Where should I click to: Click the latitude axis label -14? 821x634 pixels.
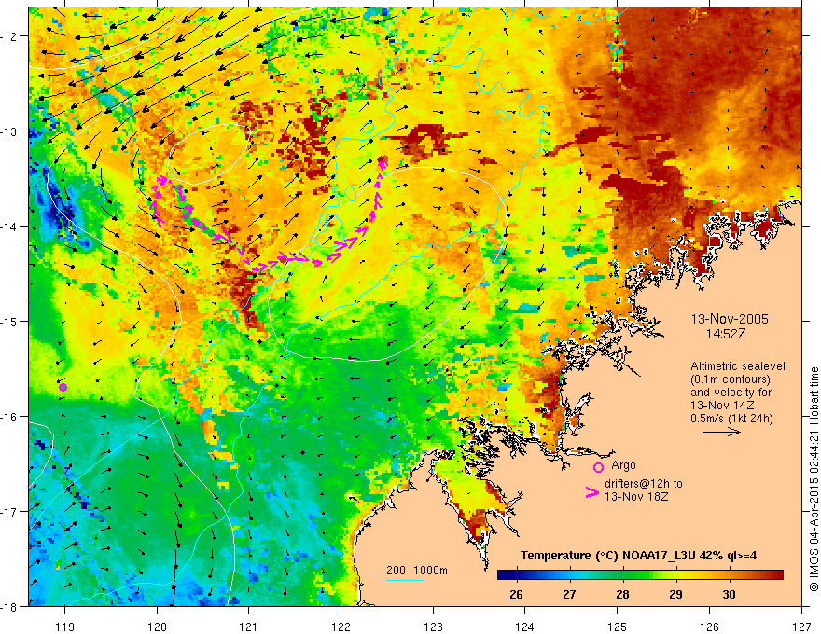point(9,227)
